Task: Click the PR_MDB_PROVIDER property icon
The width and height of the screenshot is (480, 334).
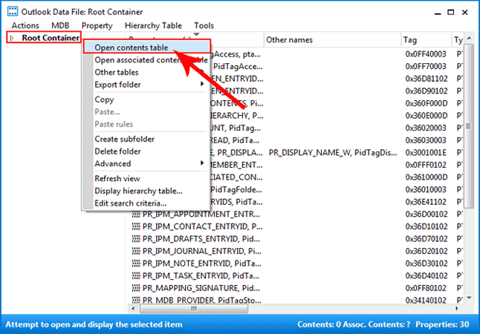Action: pos(136,300)
